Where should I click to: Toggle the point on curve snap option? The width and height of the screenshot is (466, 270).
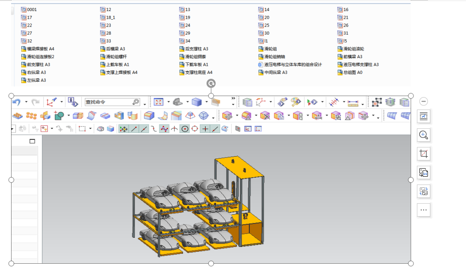(x=215, y=129)
